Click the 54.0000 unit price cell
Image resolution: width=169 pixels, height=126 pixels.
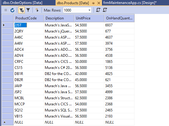[89, 104]
